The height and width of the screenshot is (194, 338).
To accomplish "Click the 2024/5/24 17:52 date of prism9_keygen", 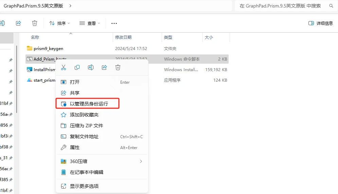I will tap(131, 48).
